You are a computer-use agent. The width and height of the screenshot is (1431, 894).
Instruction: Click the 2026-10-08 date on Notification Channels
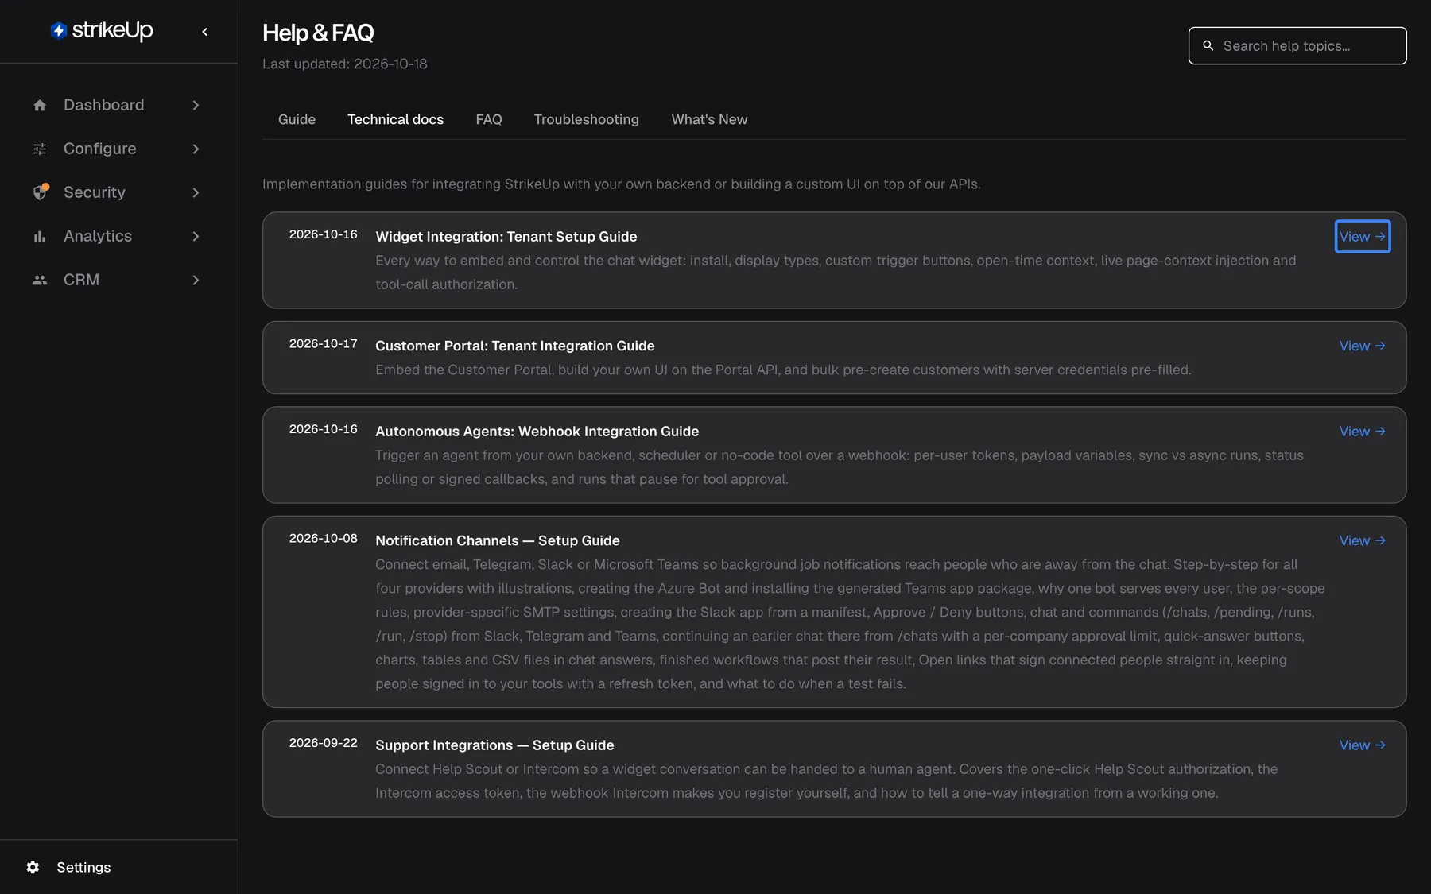[x=324, y=538]
